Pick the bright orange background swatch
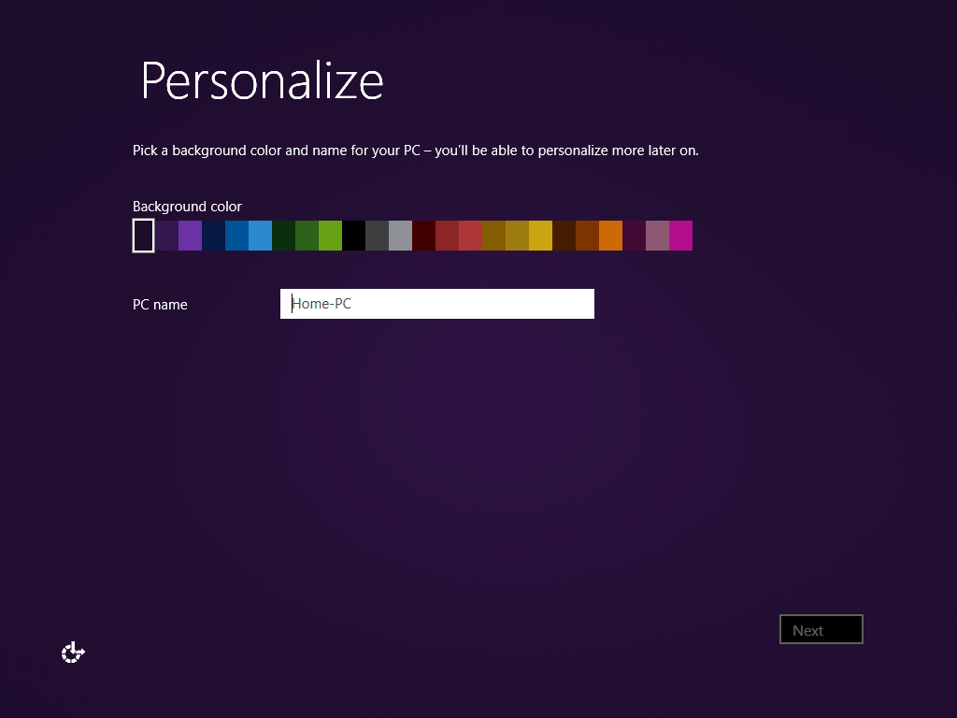The width and height of the screenshot is (957, 718). [x=611, y=236]
